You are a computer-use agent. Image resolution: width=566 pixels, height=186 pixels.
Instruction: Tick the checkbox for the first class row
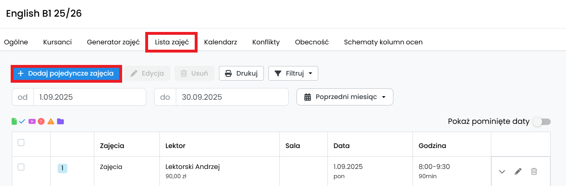point(21,167)
